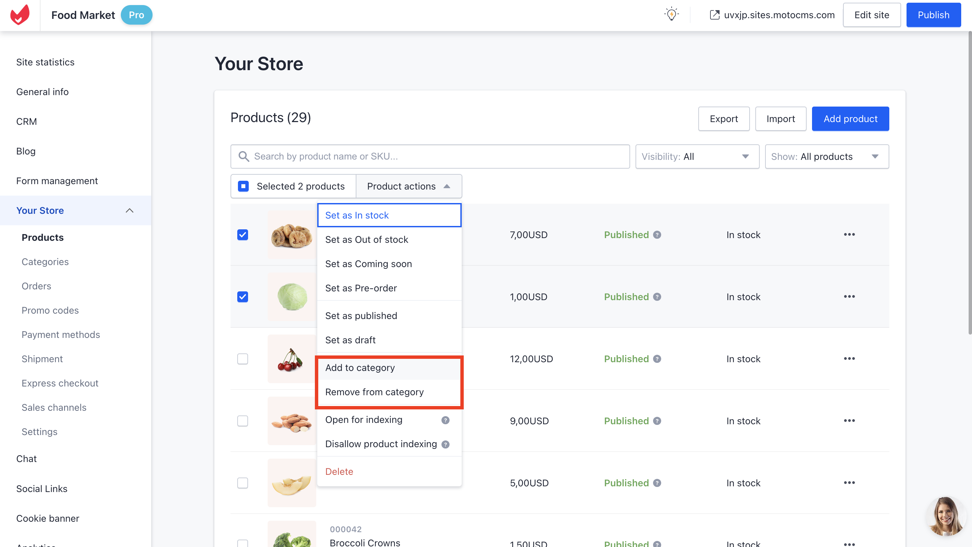Uncheck the cabbage product checkbox
Viewport: 972px width, 547px height.
pos(243,297)
